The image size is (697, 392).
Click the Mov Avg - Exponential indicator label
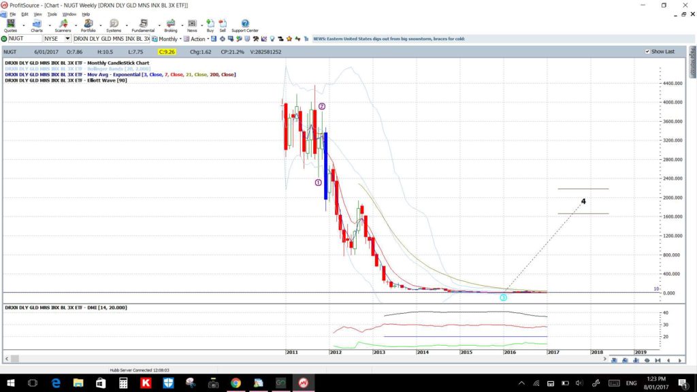(120, 75)
